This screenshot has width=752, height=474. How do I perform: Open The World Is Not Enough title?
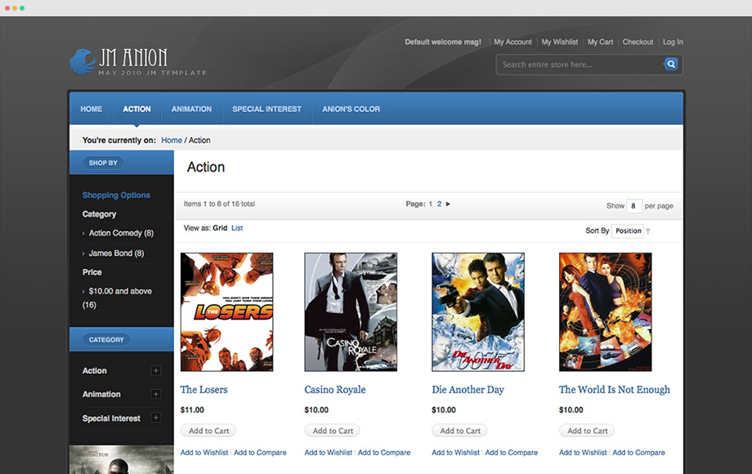point(615,390)
